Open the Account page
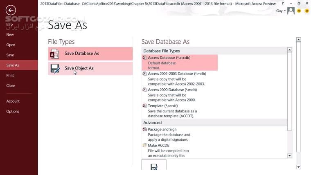 [13, 101]
